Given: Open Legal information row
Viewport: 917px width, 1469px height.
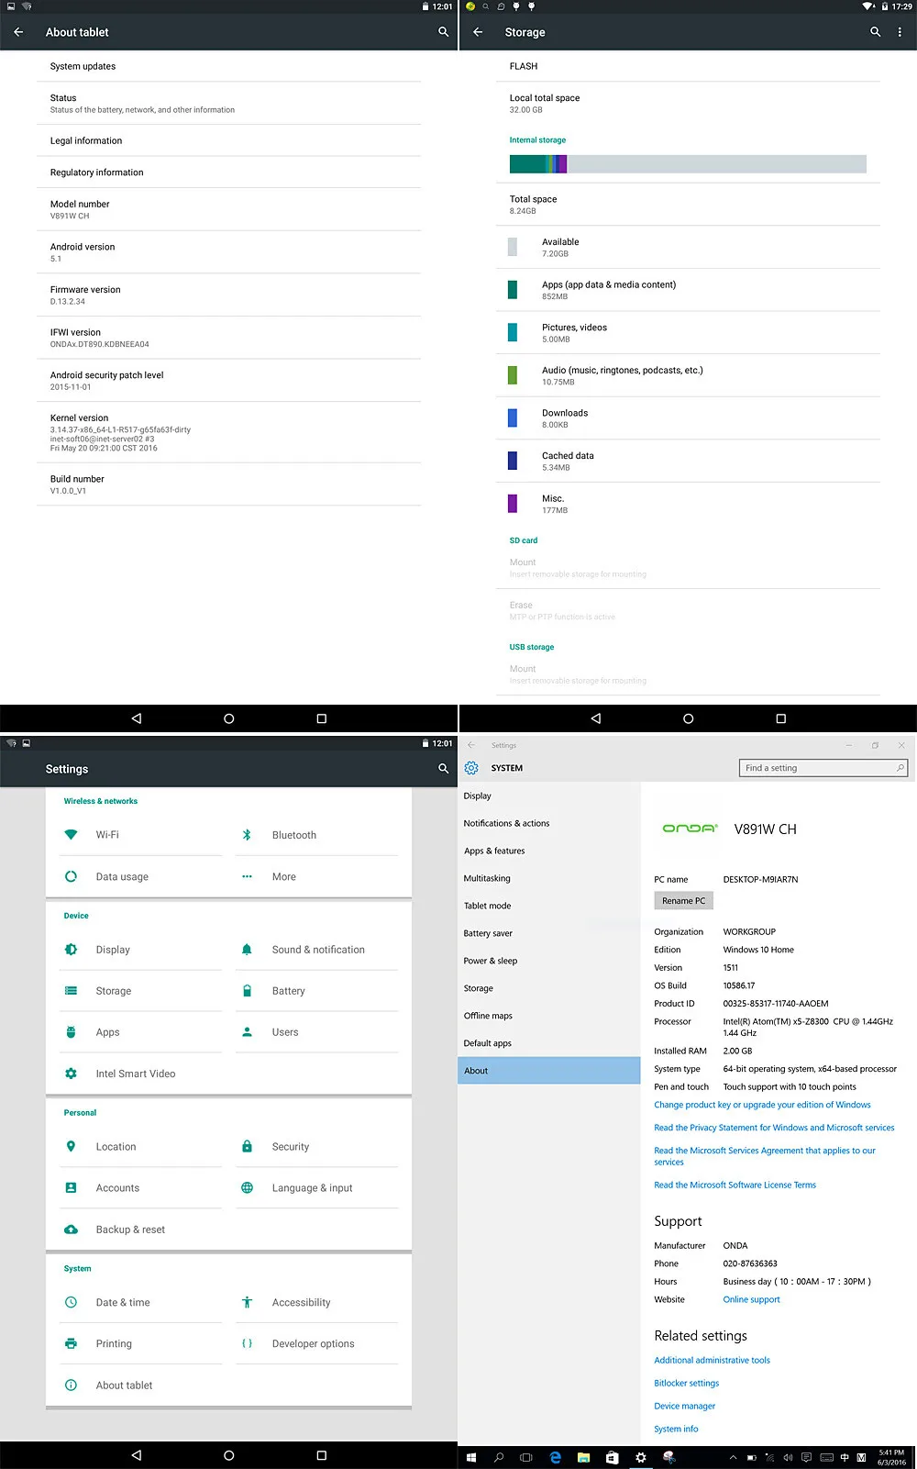Looking at the screenshot, I should tap(228, 140).
